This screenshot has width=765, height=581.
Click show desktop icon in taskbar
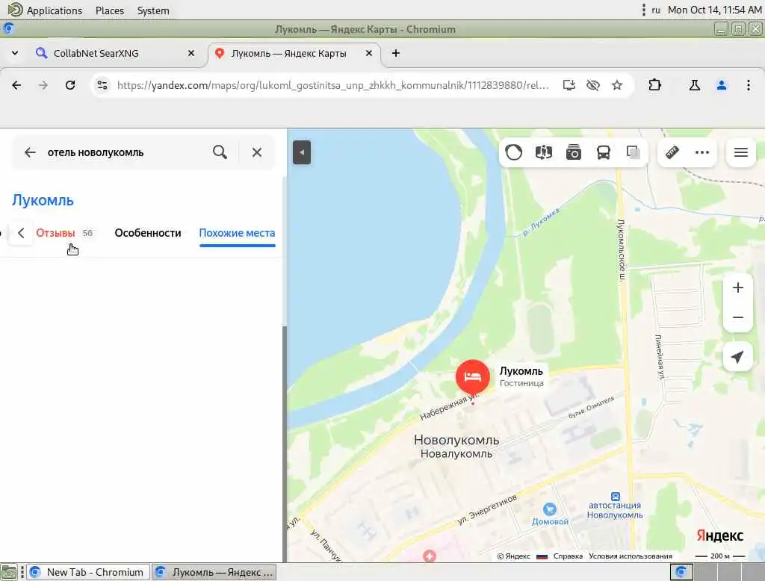(9, 572)
